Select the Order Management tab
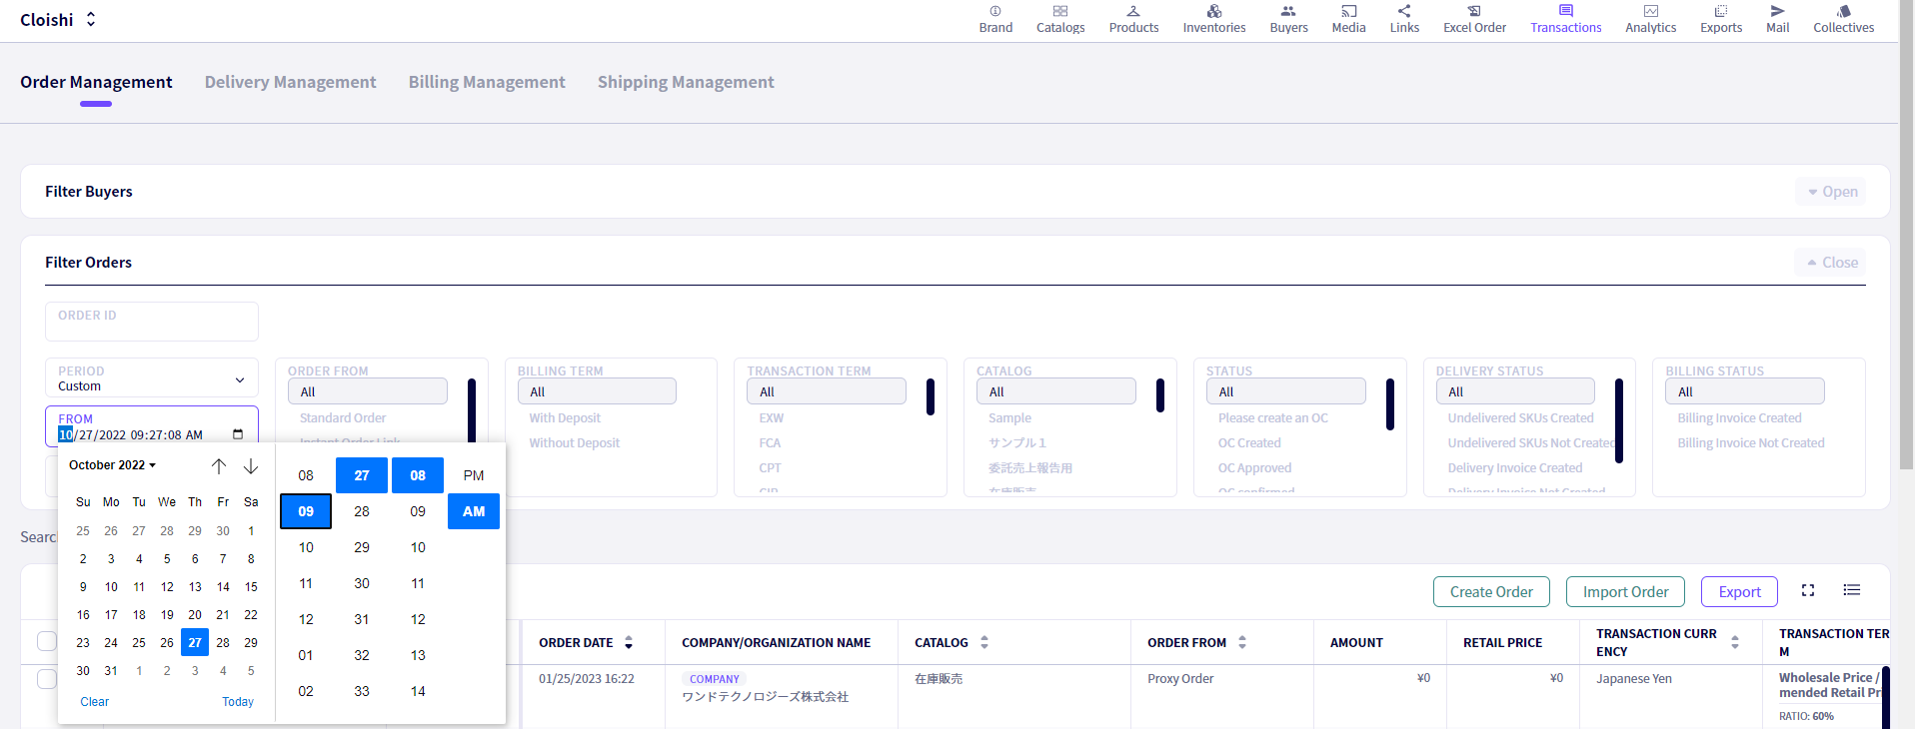 pos(96,82)
